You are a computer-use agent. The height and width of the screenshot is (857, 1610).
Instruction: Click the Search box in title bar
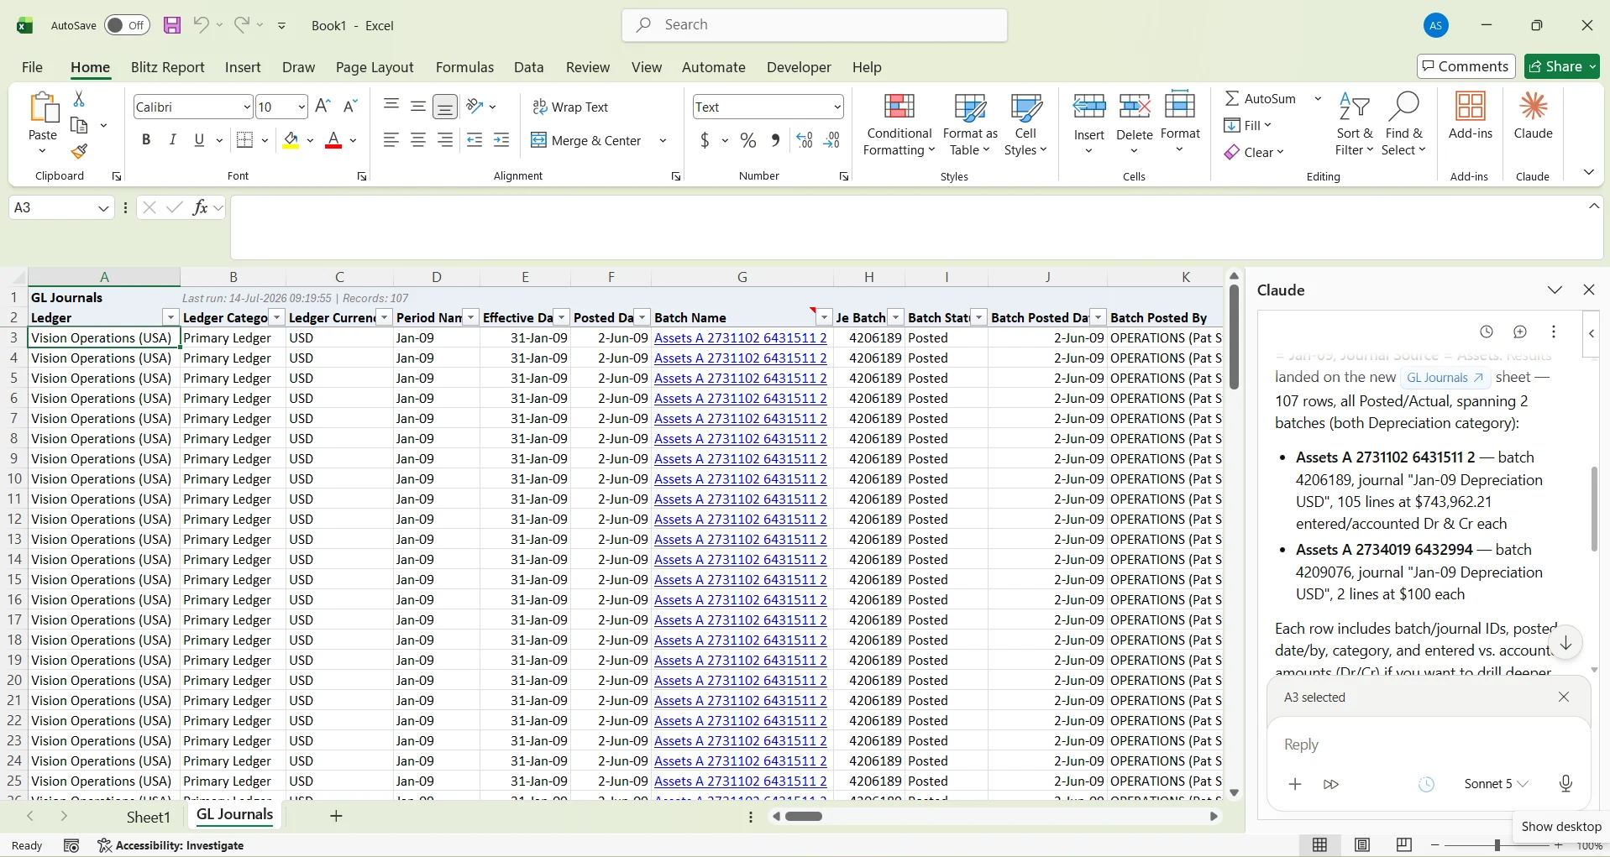pyautogui.click(x=815, y=25)
